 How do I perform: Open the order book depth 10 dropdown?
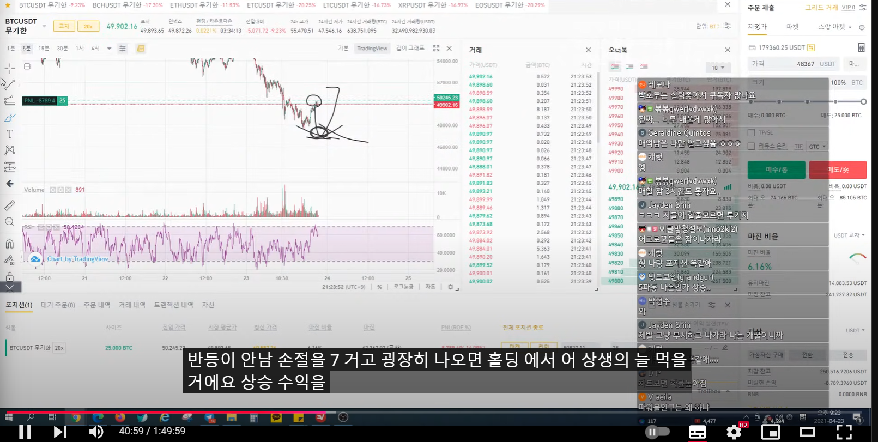718,68
